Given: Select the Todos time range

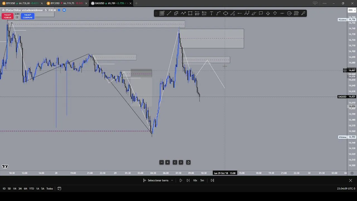Looking at the screenshot, I should (x=50, y=189).
